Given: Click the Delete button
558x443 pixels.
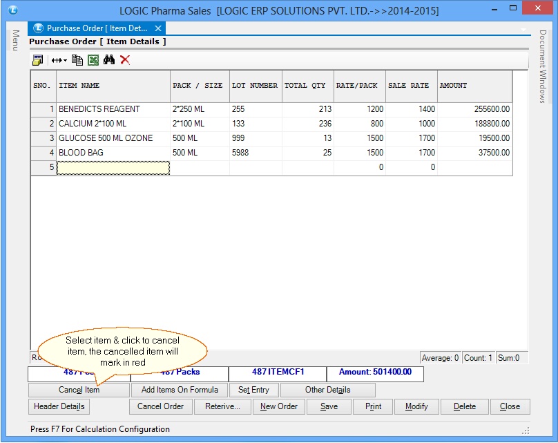Looking at the screenshot, I should pyautogui.click(x=464, y=406).
